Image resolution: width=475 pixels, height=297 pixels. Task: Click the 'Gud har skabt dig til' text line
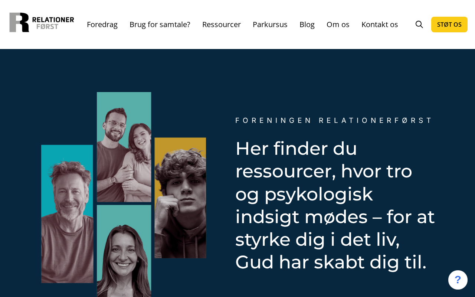tap(331, 262)
